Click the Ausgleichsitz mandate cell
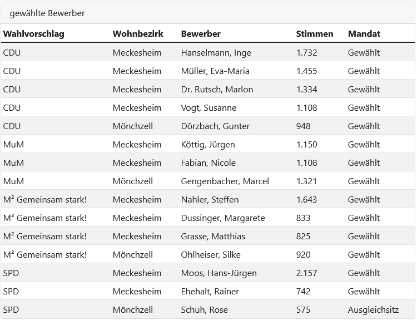 click(x=374, y=310)
